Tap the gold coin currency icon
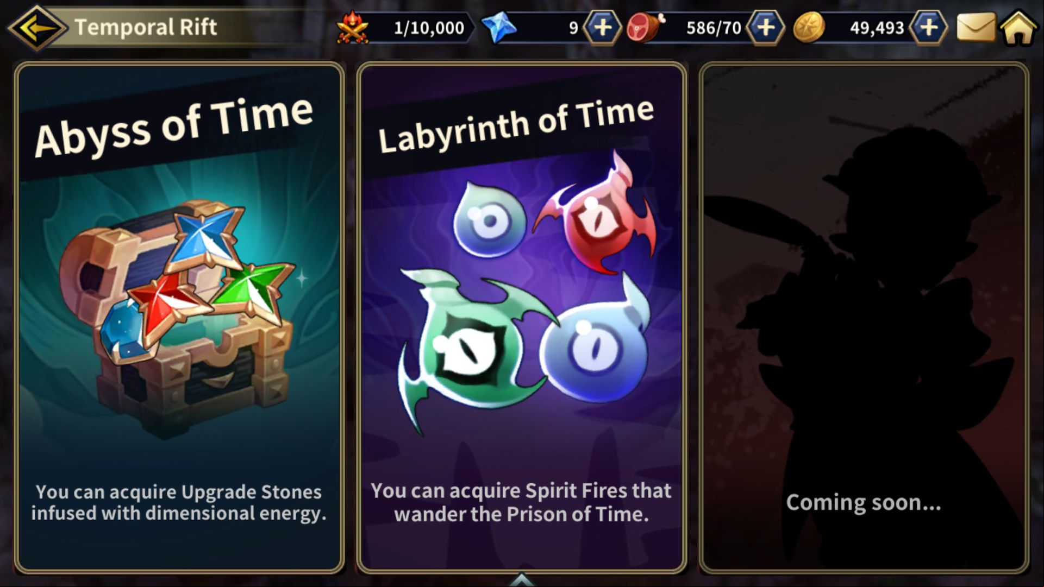Screen dimensions: 1044x587 pyautogui.click(x=809, y=27)
